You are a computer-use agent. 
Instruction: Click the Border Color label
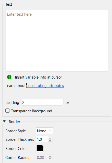[x=16, y=149]
